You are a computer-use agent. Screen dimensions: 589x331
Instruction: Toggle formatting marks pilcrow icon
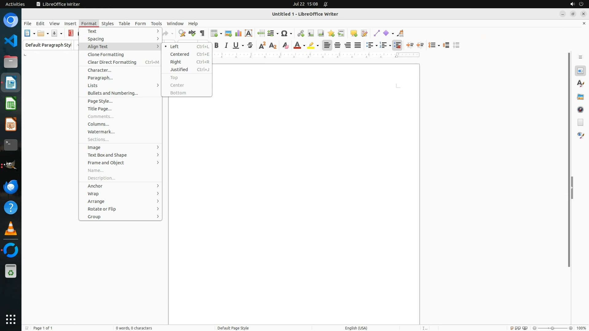[x=202, y=33]
